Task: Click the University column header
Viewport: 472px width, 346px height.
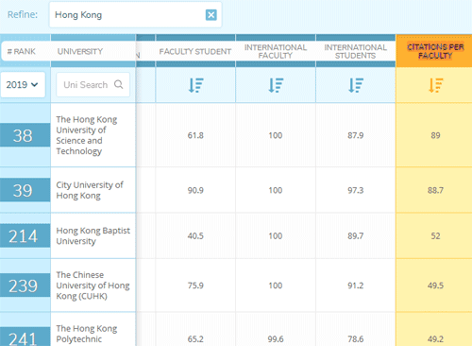Action: tap(80, 51)
